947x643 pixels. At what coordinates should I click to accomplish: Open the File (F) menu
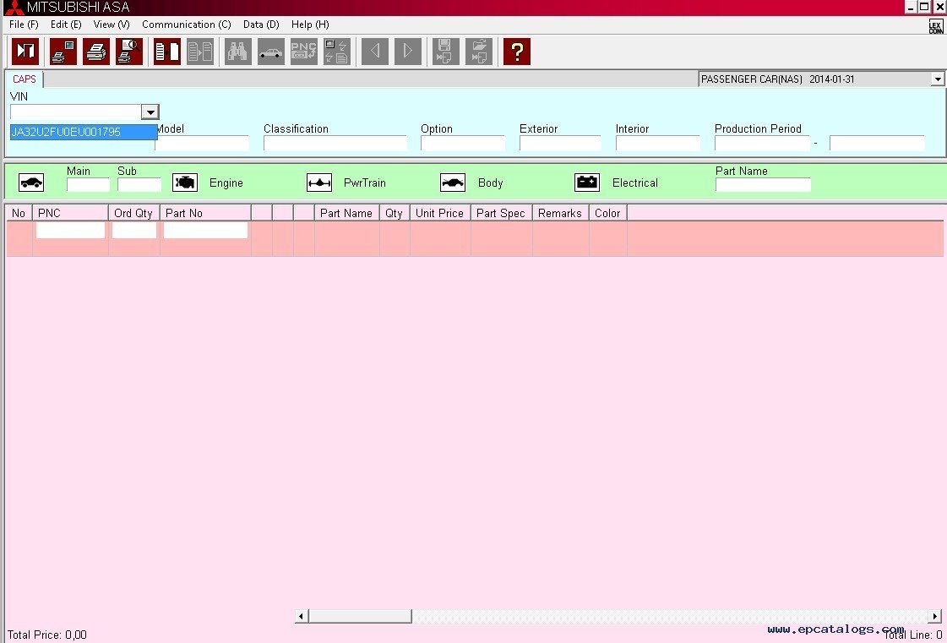click(24, 25)
